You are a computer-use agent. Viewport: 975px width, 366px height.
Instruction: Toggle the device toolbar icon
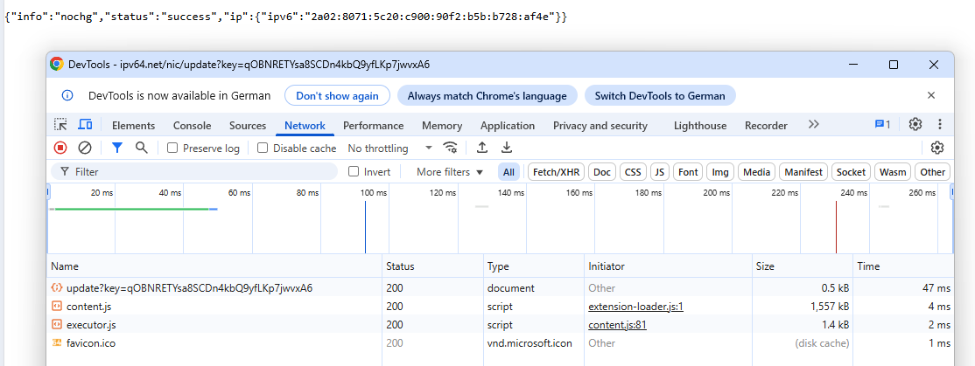[x=85, y=125]
